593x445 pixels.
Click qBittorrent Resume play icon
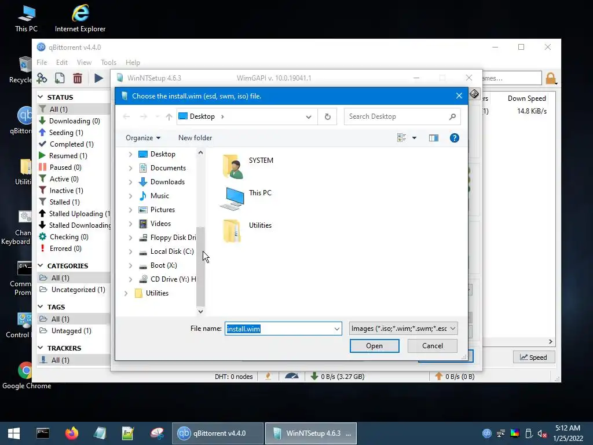[98, 78]
